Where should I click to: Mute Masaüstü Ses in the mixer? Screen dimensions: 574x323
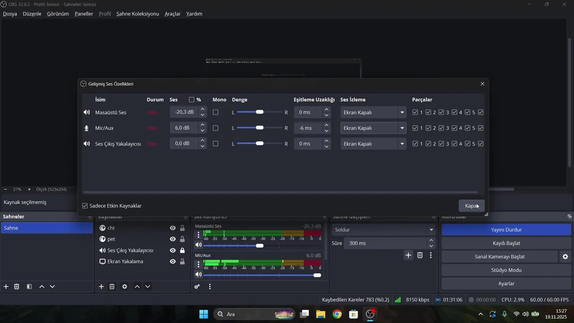pyautogui.click(x=199, y=244)
